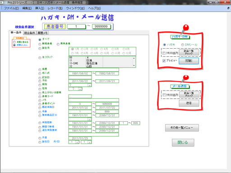The width and height of the screenshot is (231, 173).
Task: Click the staff list scroll-up arrow
Action: 134,58
